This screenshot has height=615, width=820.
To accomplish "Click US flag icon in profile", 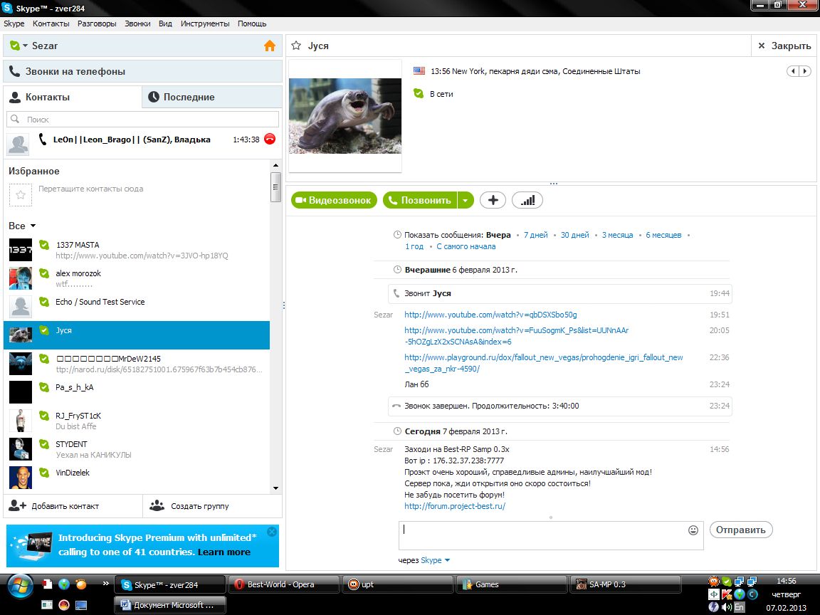I will coord(419,70).
